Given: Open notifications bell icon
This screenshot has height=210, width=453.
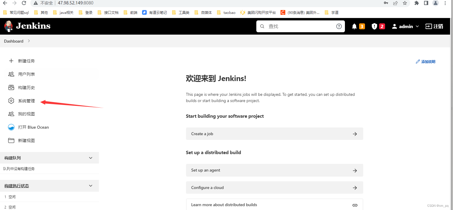Looking at the screenshot, I should click(354, 26).
